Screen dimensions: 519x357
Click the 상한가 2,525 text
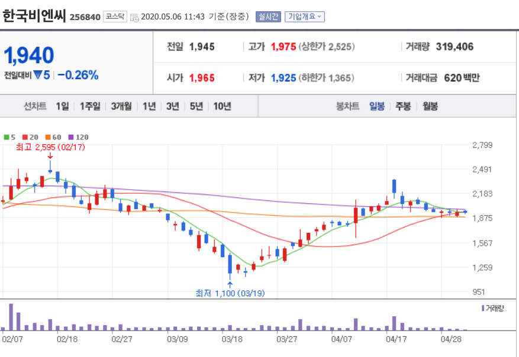tap(327, 47)
